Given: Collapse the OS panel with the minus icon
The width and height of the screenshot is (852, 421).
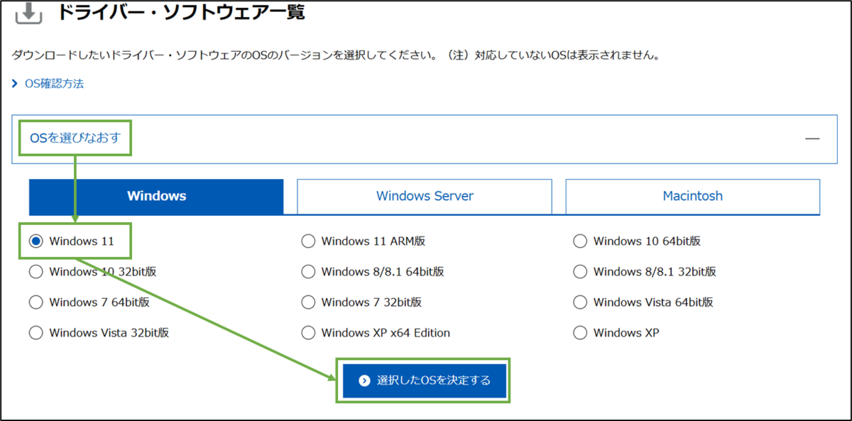Looking at the screenshot, I should pyautogui.click(x=812, y=139).
